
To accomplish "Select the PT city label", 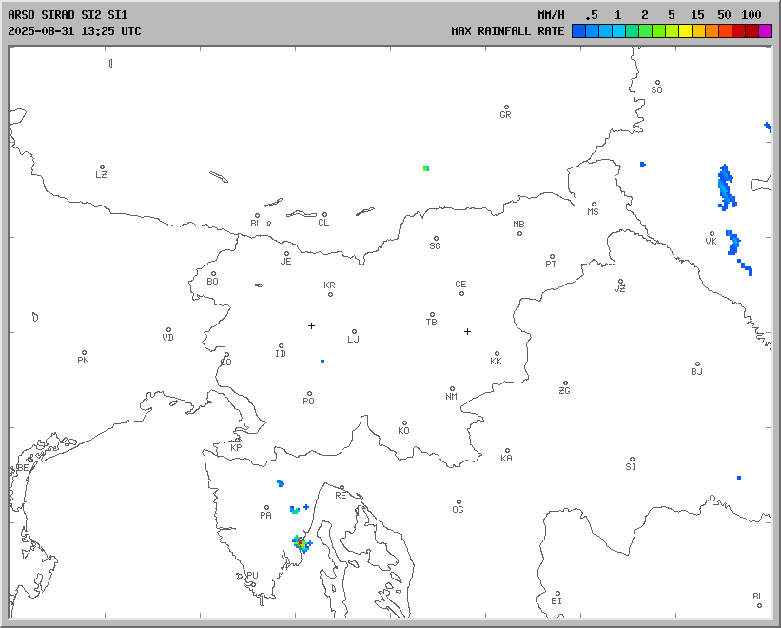I will tap(551, 265).
